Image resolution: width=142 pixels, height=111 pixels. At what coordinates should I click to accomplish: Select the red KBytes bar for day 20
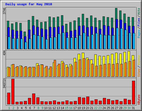(x=88, y=100)
